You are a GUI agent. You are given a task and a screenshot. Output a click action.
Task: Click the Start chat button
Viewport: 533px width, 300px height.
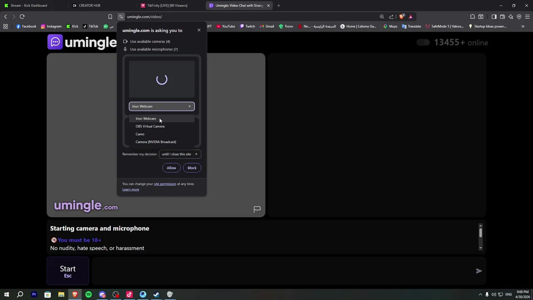68,271
